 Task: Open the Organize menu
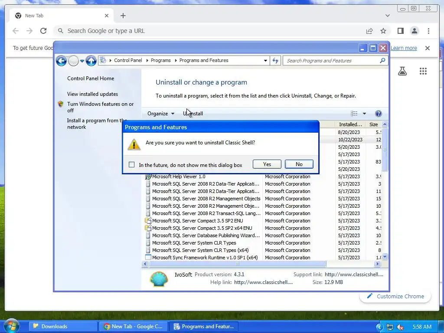click(160, 114)
